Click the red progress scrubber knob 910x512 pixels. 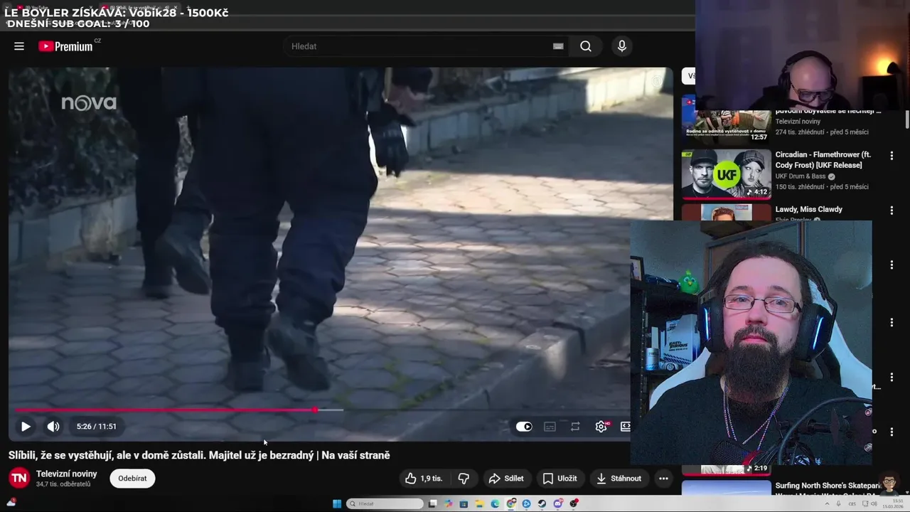(x=315, y=410)
